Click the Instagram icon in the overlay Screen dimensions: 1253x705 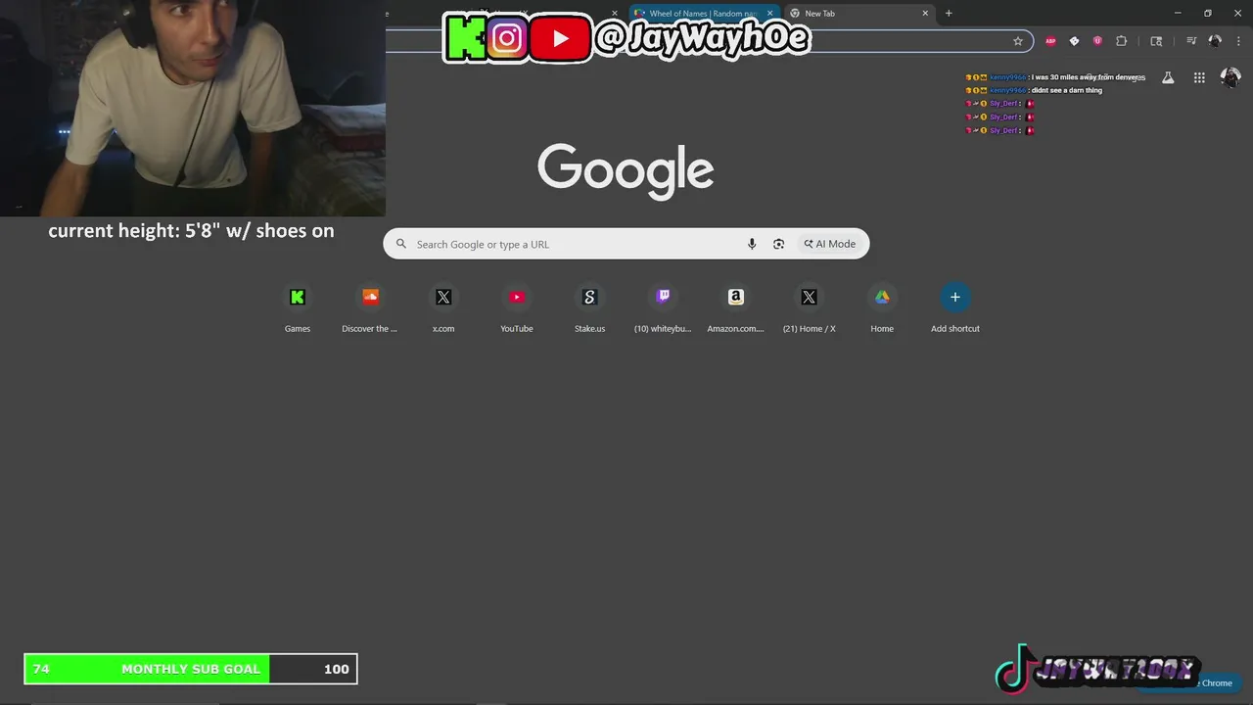tap(507, 39)
